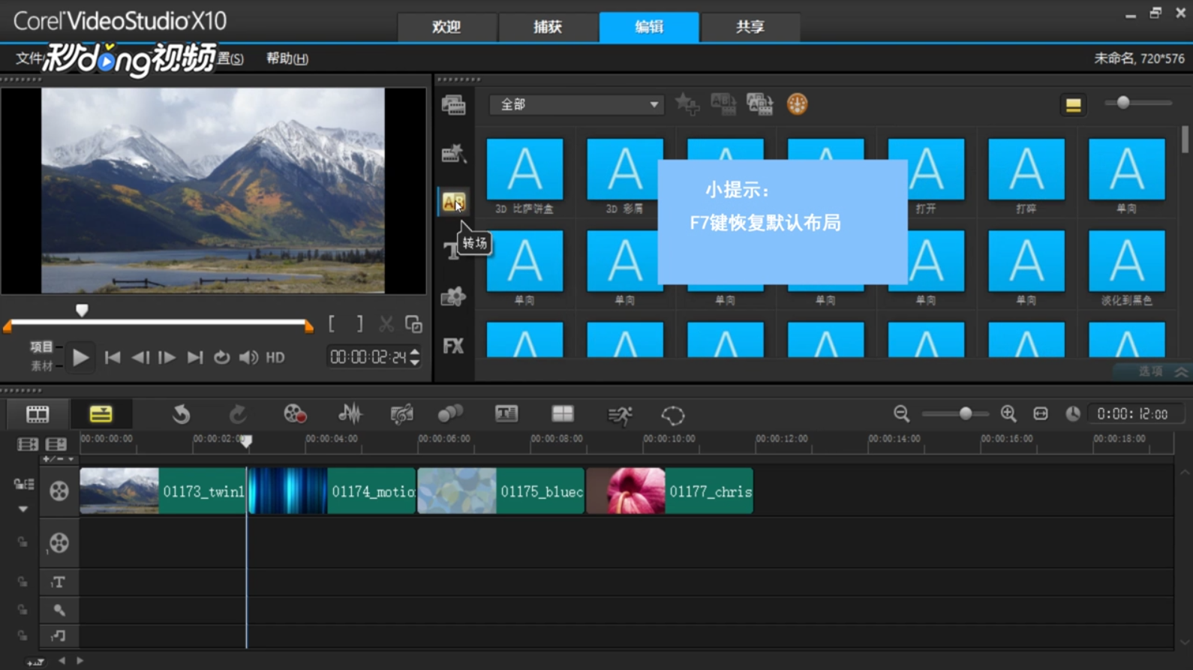Toggle HD preview mode
Screen dimensions: 1193x670
click(275, 358)
